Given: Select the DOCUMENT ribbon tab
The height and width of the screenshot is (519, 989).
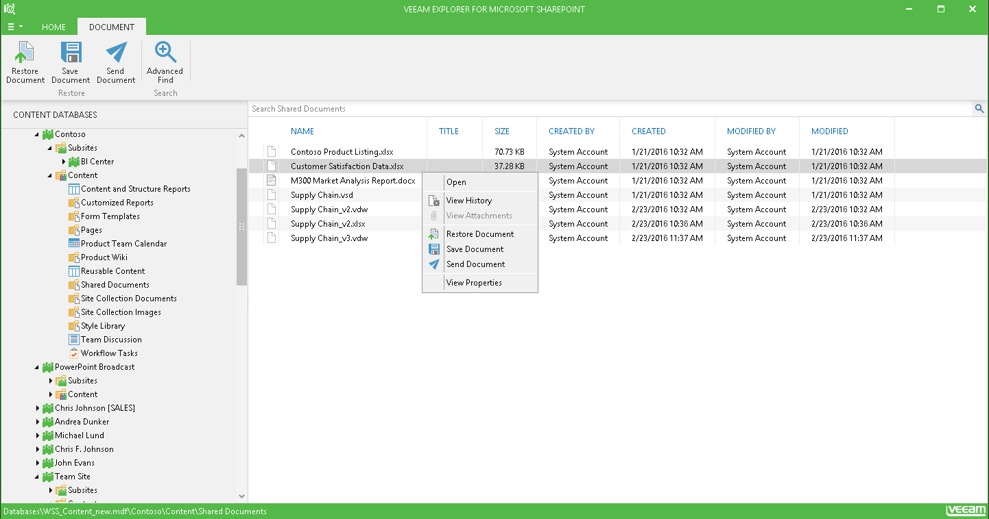Looking at the screenshot, I should pyautogui.click(x=112, y=27).
